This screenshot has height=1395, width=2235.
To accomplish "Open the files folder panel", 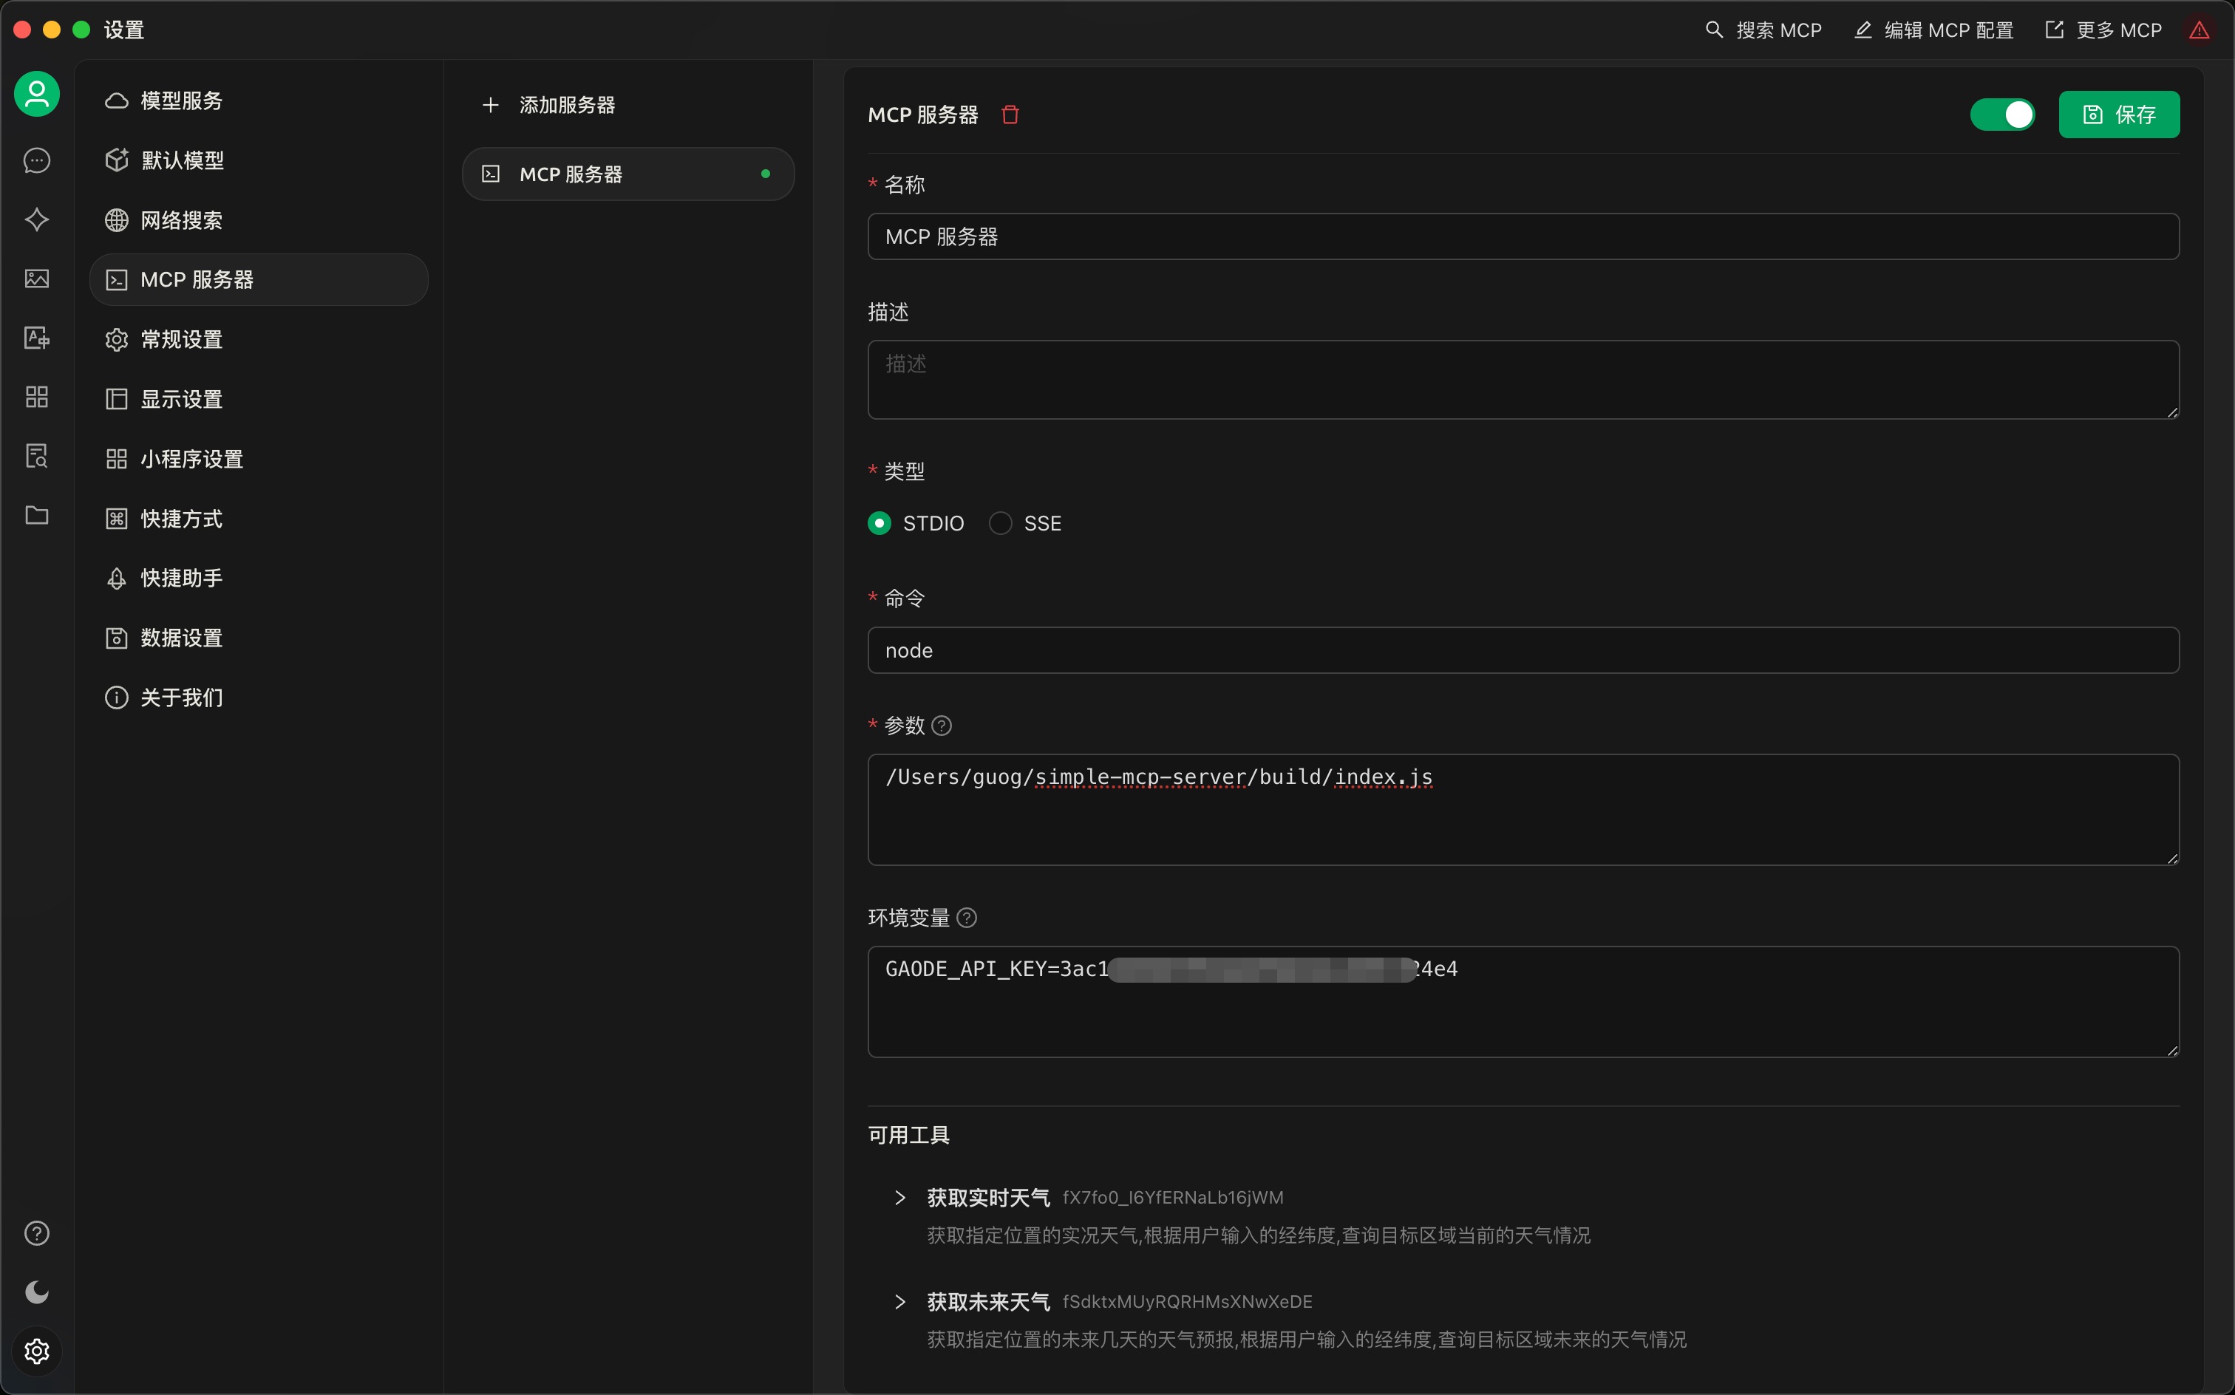I will pyautogui.click(x=36, y=515).
